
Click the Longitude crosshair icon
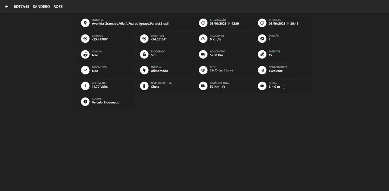click(144, 39)
